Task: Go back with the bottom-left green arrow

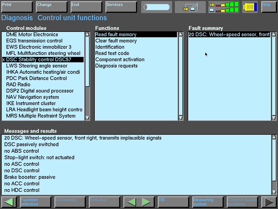Action: click(x=9, y=202)
